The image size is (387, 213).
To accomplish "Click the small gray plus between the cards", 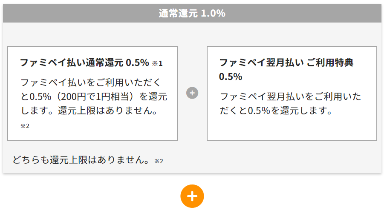I will pyautogui.click(x=192, y=93).
